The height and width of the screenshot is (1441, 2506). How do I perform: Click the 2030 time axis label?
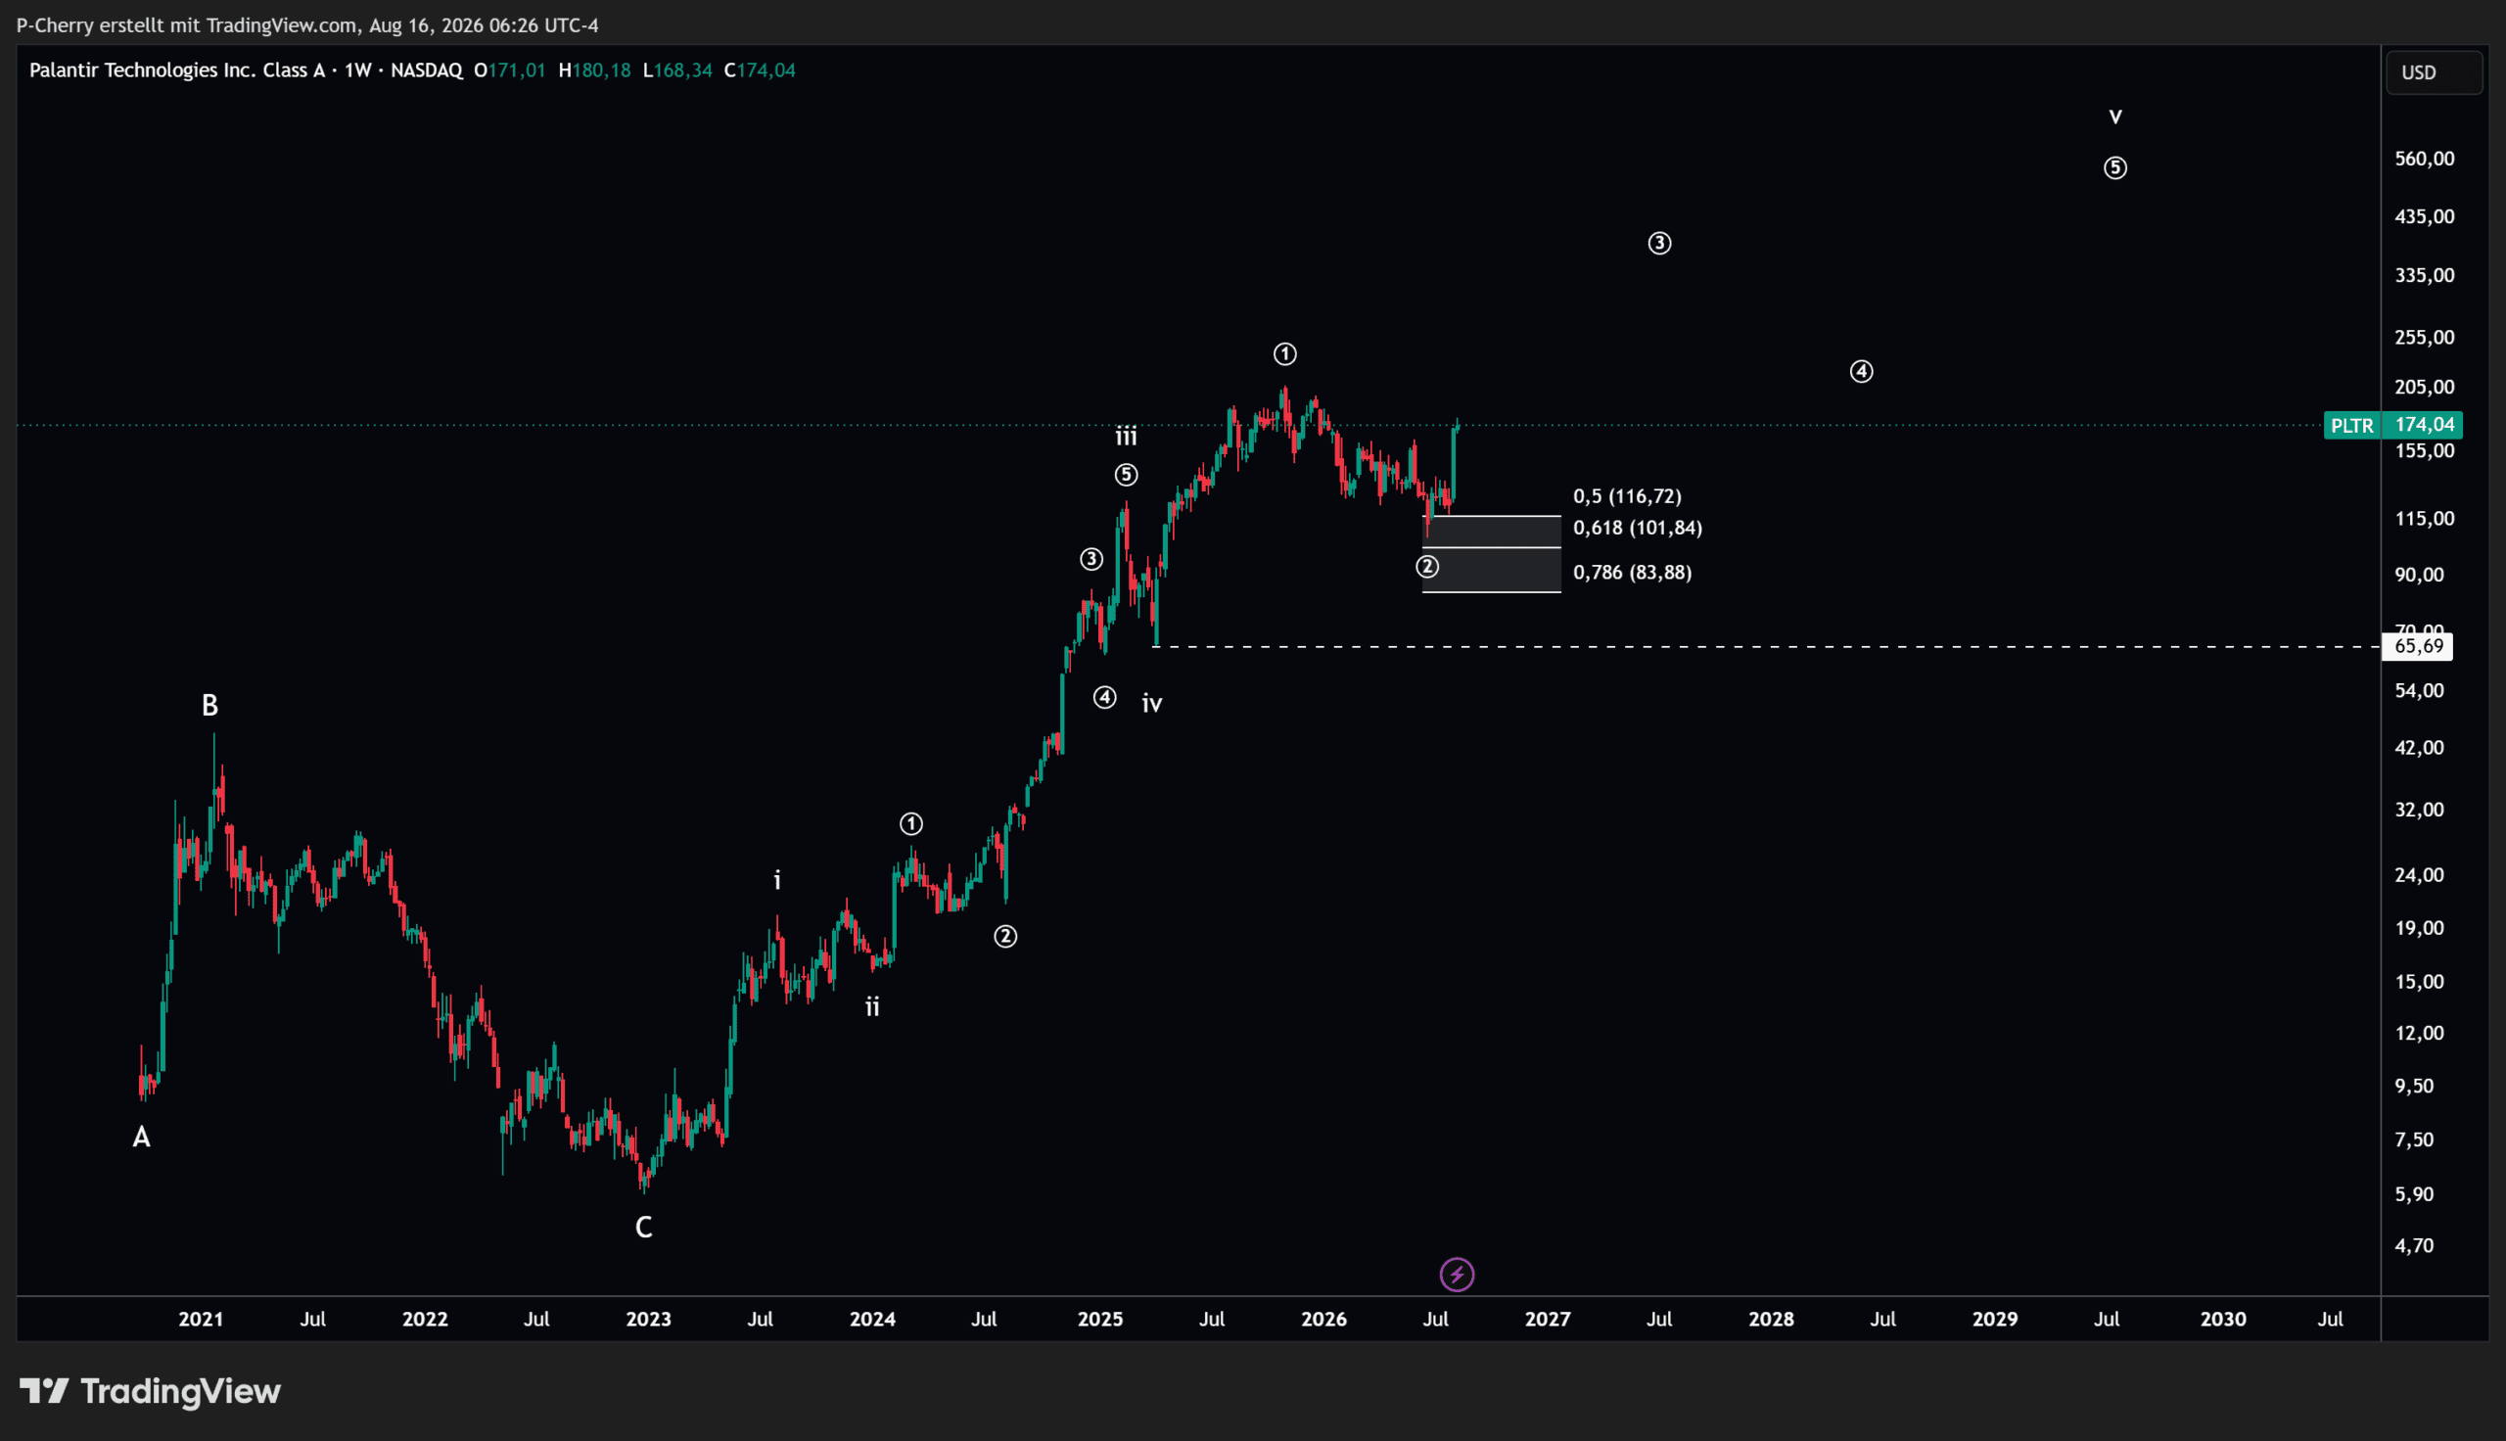tap(2223, 1320)
